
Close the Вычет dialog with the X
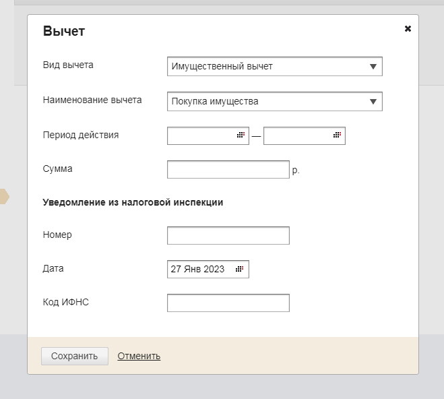[408, 29]
